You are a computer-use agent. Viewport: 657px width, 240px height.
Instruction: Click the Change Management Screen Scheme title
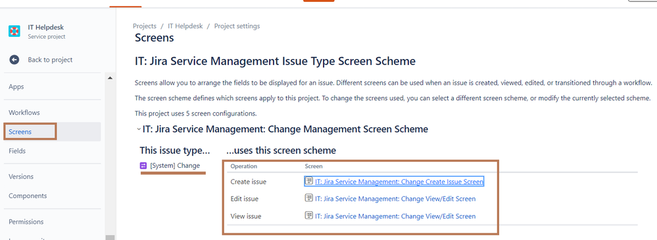pos(285,129)
